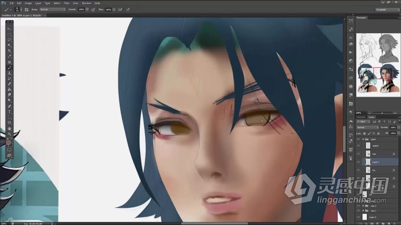This screenshot has width=401, height=225.
Task: Select the Rectangular Marquee tool
Action: point(9,35)
